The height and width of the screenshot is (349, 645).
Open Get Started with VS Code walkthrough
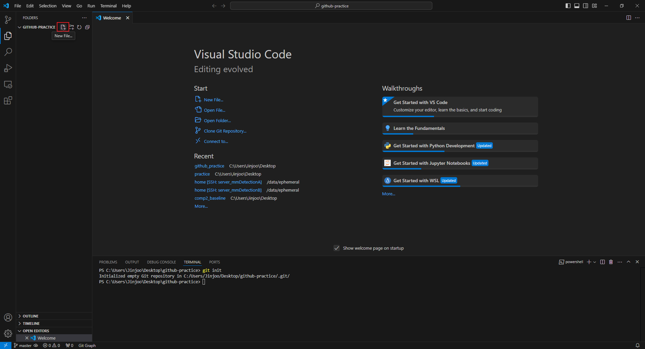click(x=460, y=107)
